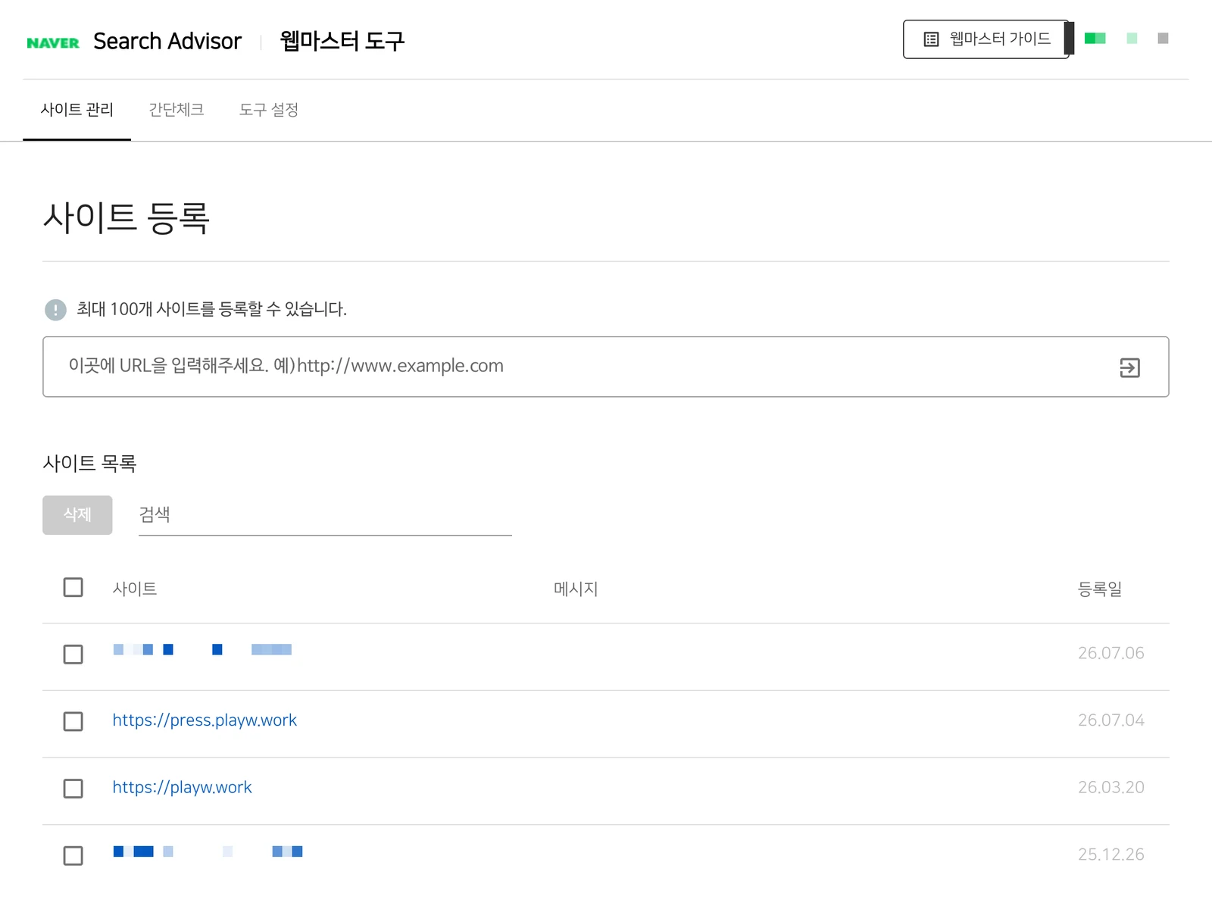Screen dimensions: 1212x906
Task: Click the date 25.12.26
Action: (x=1111, y=854)
